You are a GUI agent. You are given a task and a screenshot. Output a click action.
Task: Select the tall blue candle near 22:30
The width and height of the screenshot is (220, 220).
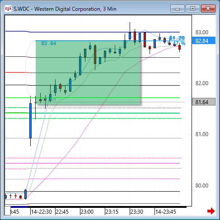coord(30,121)
